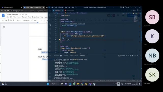This screenshot has height=92, width=163.
Task: Open the Debug Console panel tab
Action: pyautogui.click(x=74, y=56)
